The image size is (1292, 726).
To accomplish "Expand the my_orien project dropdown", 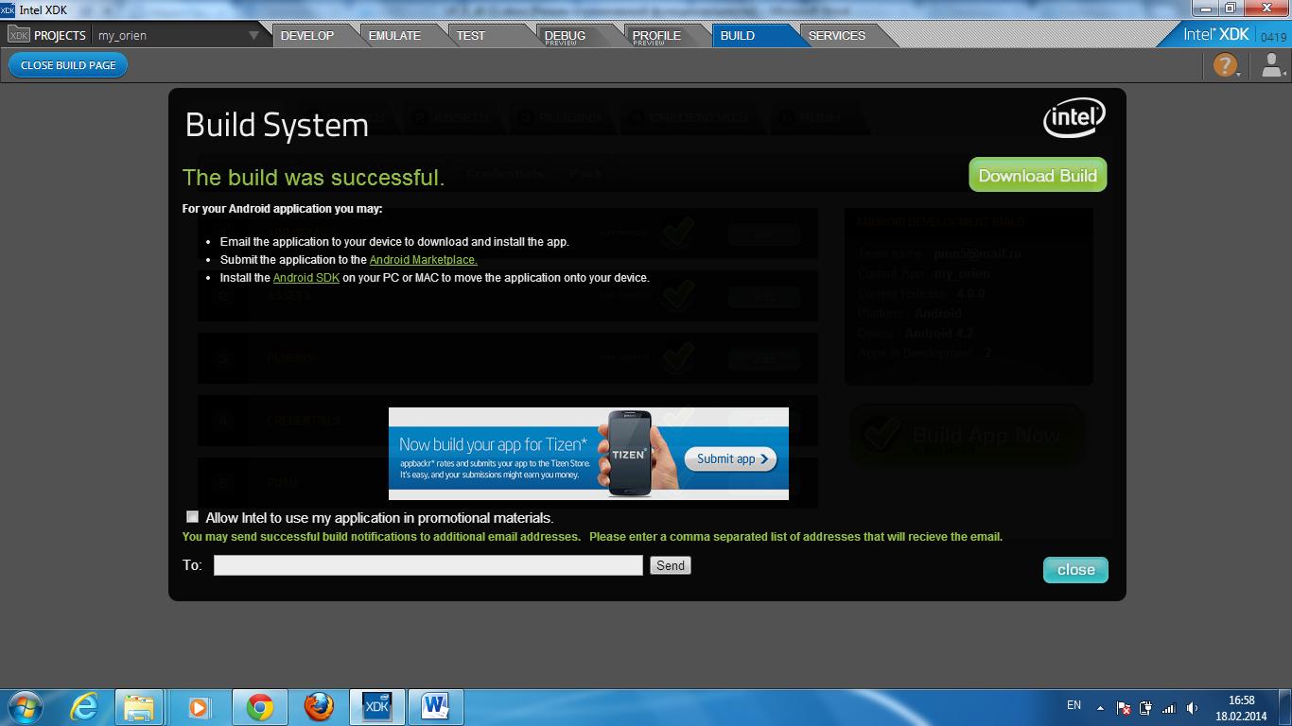I will click(253, 35).
